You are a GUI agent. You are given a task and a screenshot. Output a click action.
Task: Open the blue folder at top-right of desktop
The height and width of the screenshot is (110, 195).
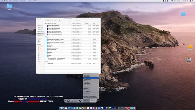tap(183, 14)
